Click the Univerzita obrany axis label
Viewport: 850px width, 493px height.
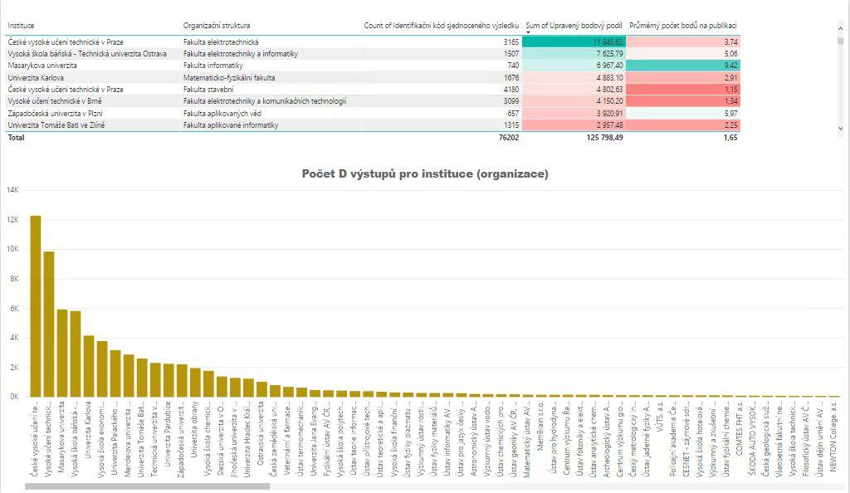pyautogui.click(x=194, y=430)
